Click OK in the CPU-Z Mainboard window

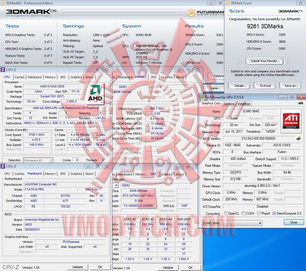100,267
